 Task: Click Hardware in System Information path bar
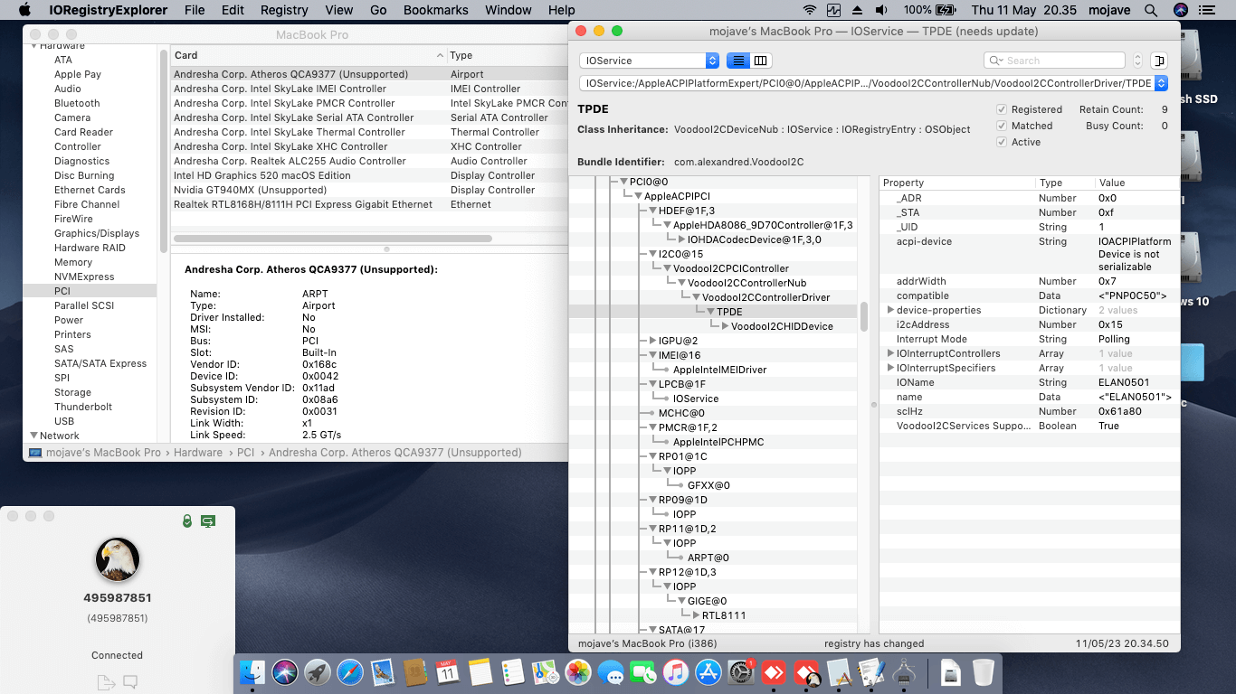197,452
